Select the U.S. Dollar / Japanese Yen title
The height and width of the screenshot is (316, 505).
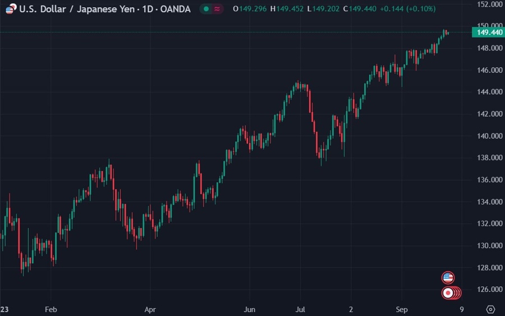tap(75, 9)
